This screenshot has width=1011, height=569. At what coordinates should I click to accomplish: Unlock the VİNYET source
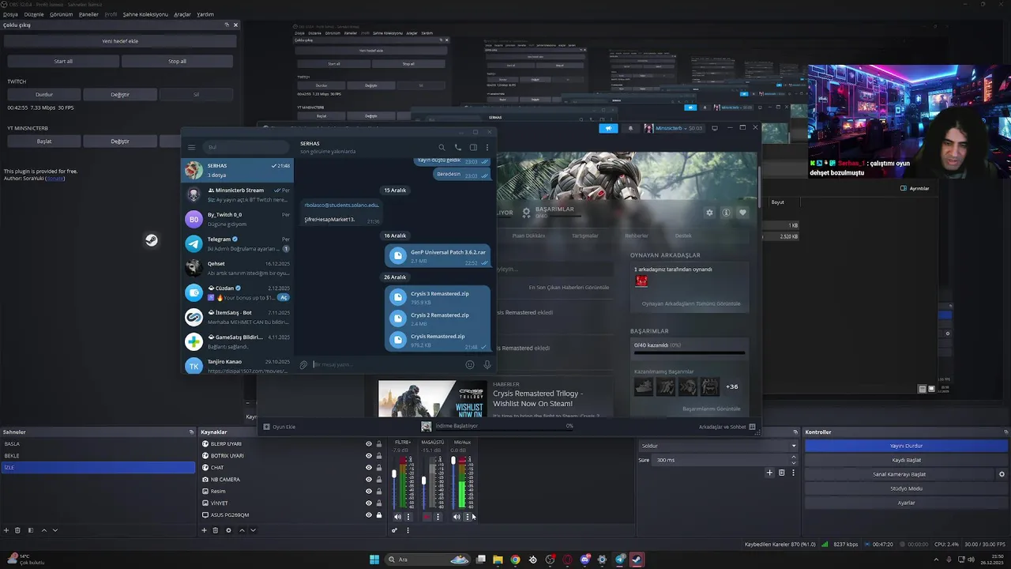(379, 503)
